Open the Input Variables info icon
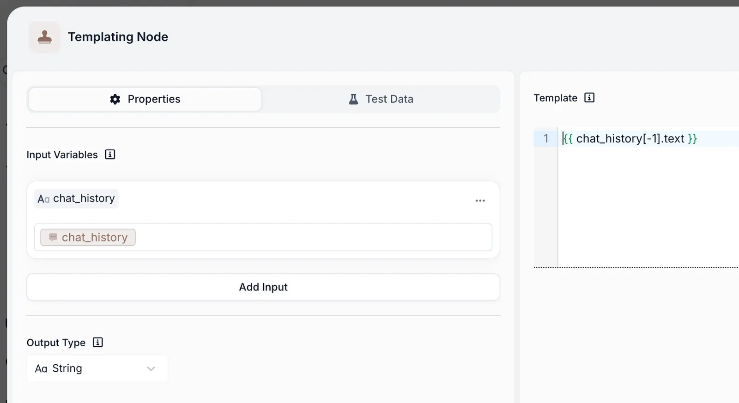The width and height of the screenshot is (739, 403). tap(110, 154)
